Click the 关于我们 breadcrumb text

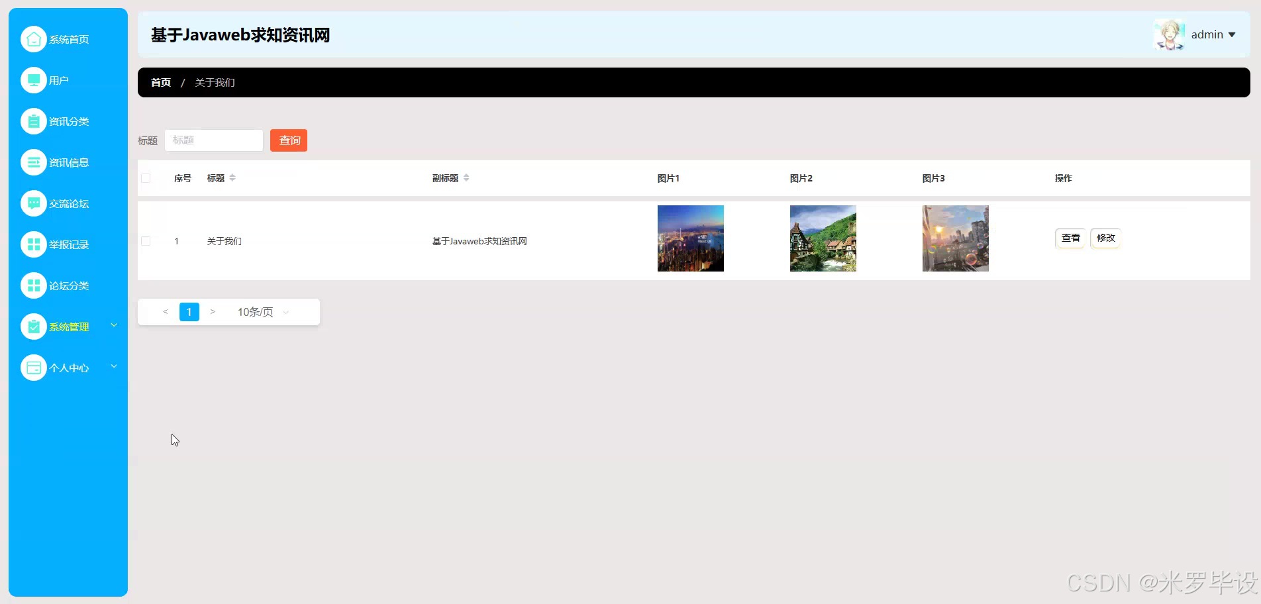(215, 83)
